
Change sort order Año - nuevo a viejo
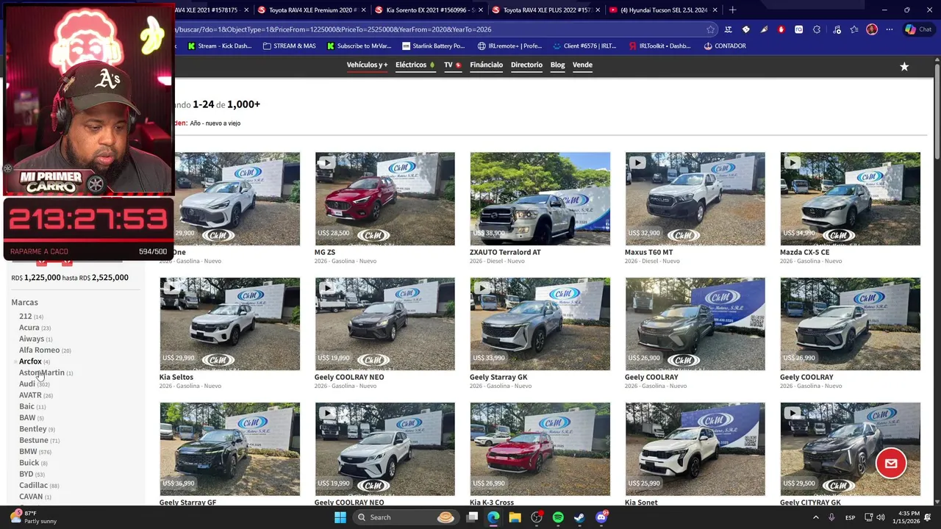(x=215, y=123)
